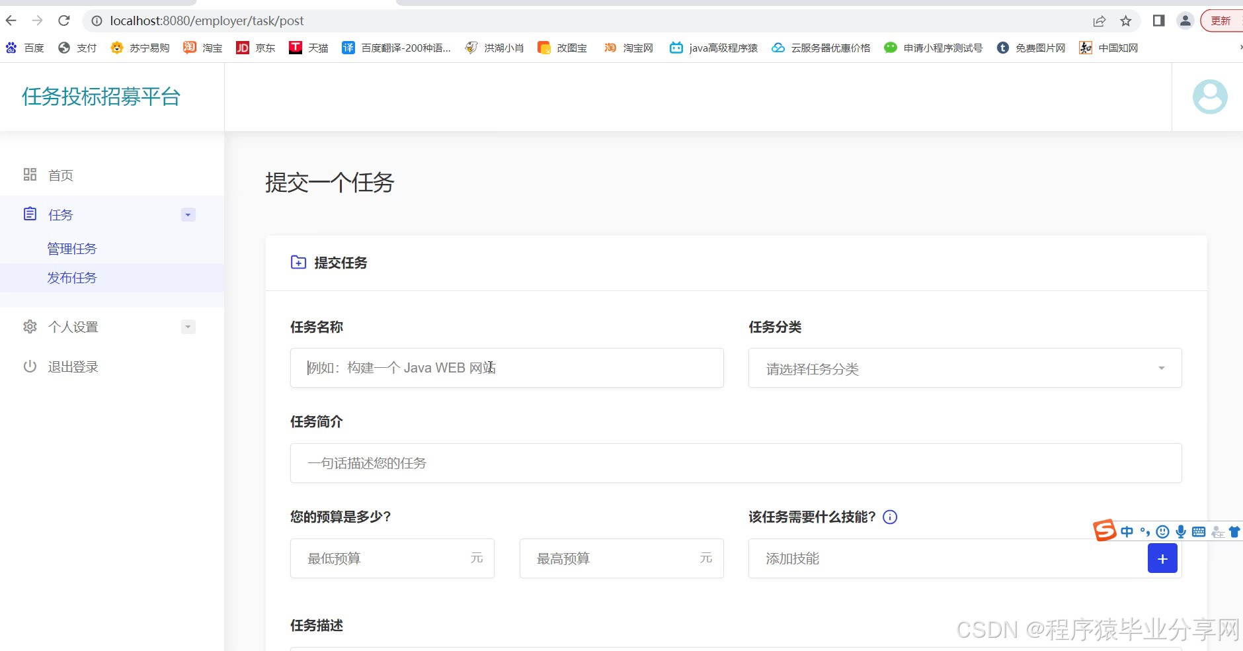Screen dimensions: 1243x651
Task: Click the 提交任务 folder-plus icon
Action: click(x=298, y=262)
